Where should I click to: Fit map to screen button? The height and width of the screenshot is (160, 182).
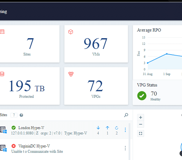[x=141, y=133]
